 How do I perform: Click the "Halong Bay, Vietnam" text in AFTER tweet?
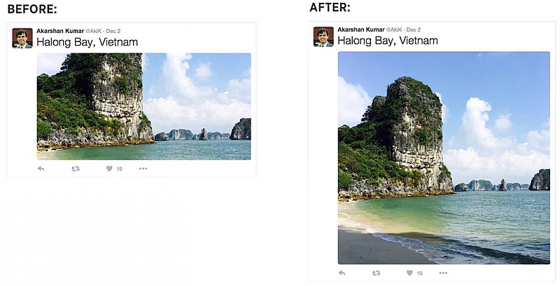click(388, 41)
